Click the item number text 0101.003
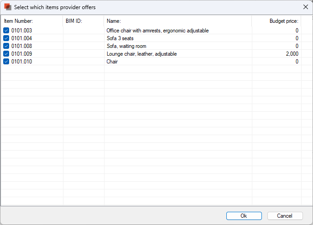Screen dimensions: 313x225 21,31
